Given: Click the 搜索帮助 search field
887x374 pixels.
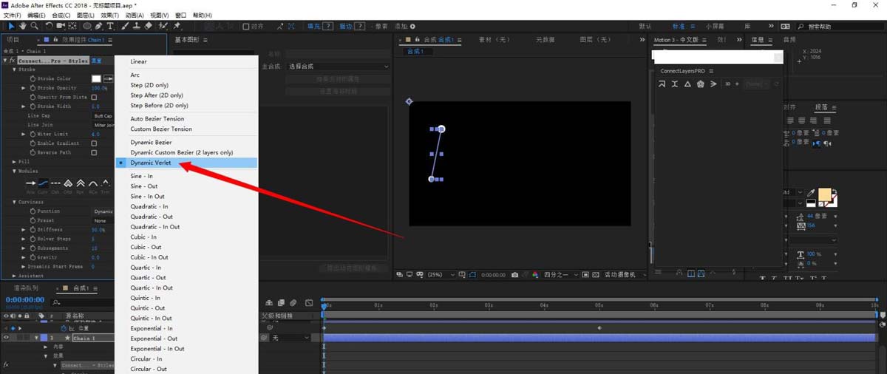Looking at the screenshot, I should point(841,27).
